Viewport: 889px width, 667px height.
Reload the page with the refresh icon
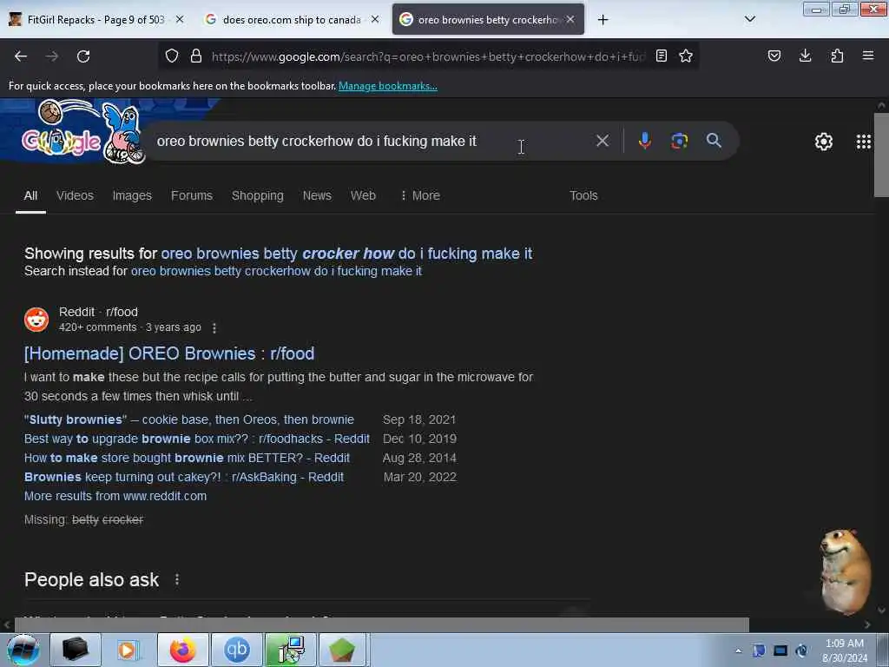pyautogui.click(x=83, y=56)
